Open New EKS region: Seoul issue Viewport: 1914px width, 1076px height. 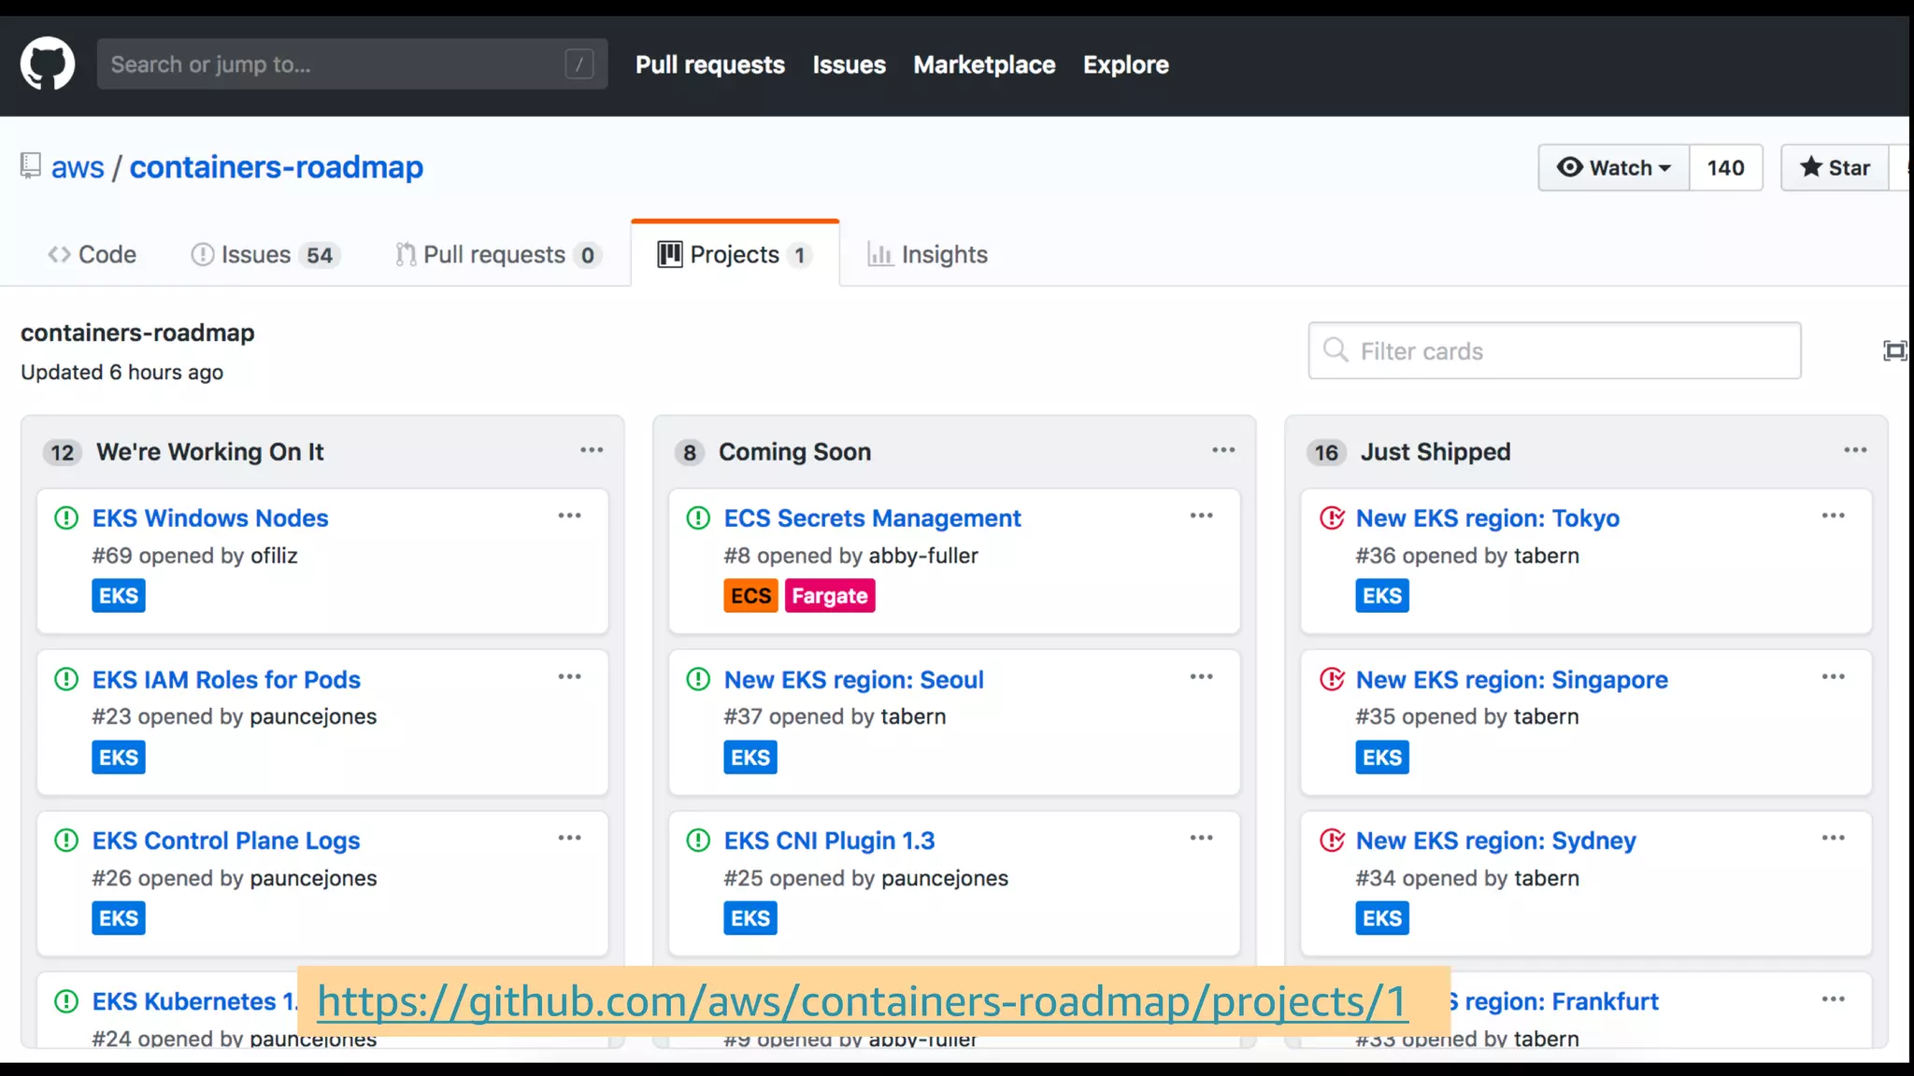pyautogui.click(x=853, y=679)
